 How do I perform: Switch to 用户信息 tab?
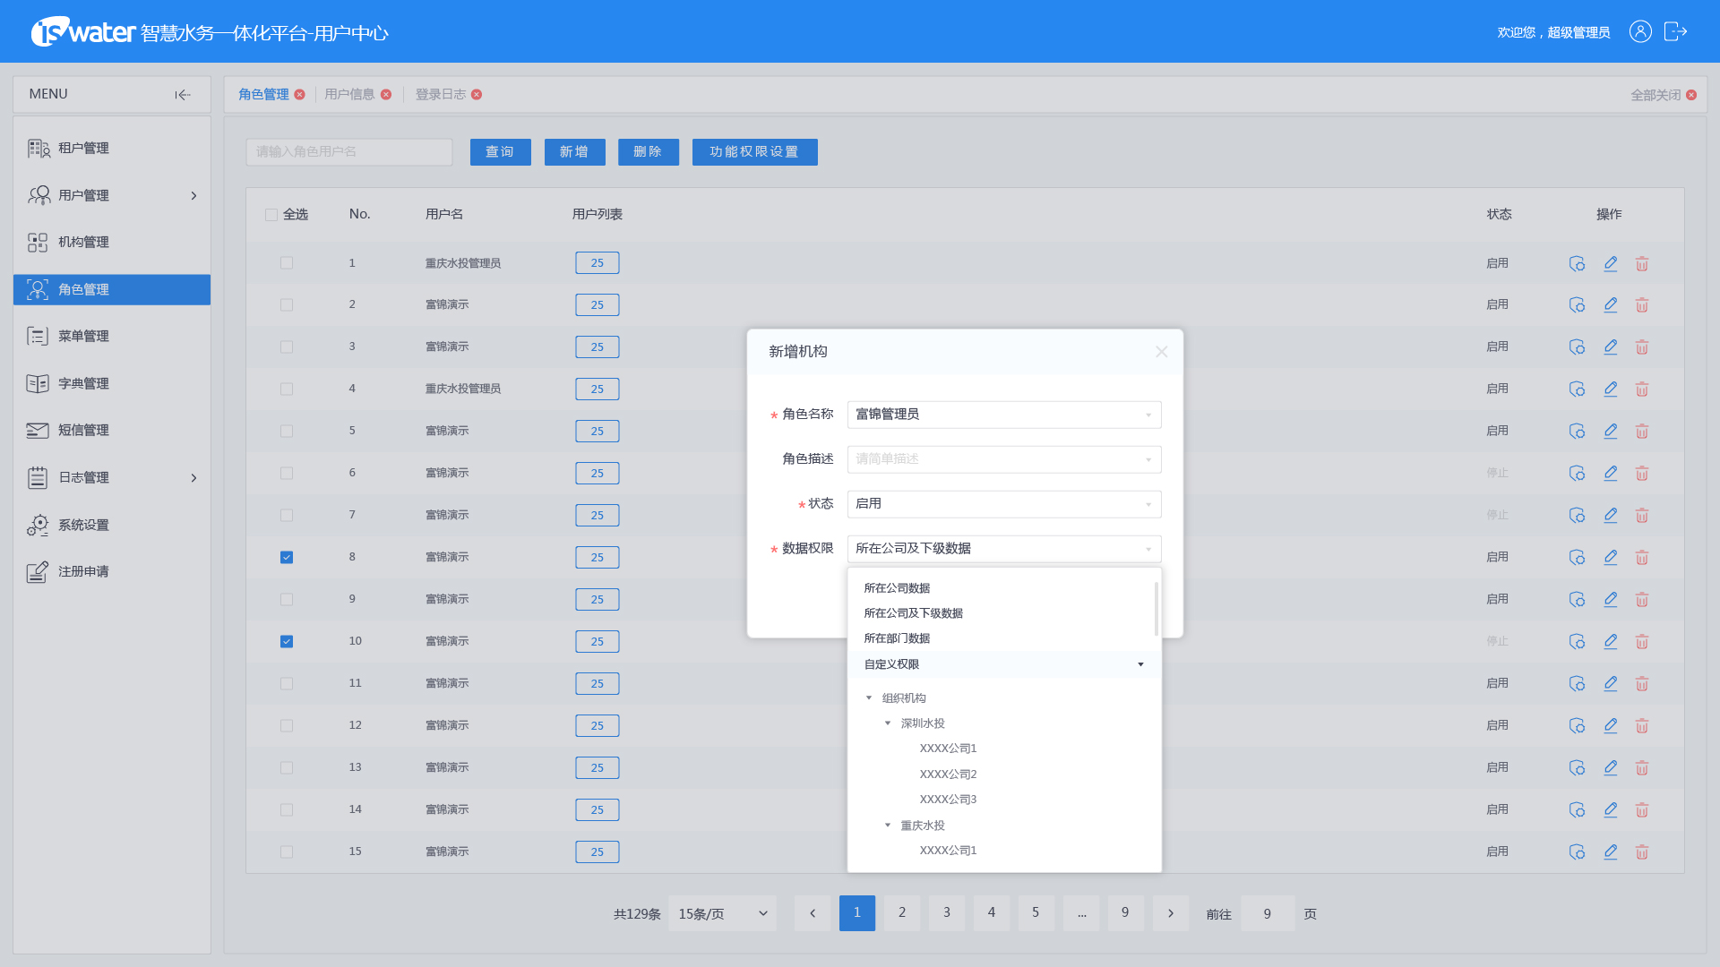click(x=349, y=95)
